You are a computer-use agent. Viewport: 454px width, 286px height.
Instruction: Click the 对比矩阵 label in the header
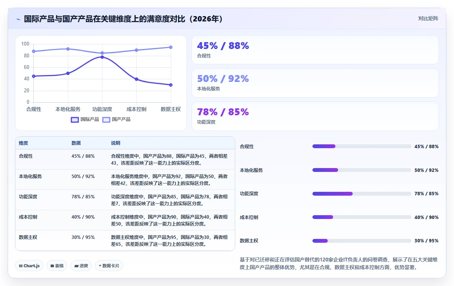(428, 18)
